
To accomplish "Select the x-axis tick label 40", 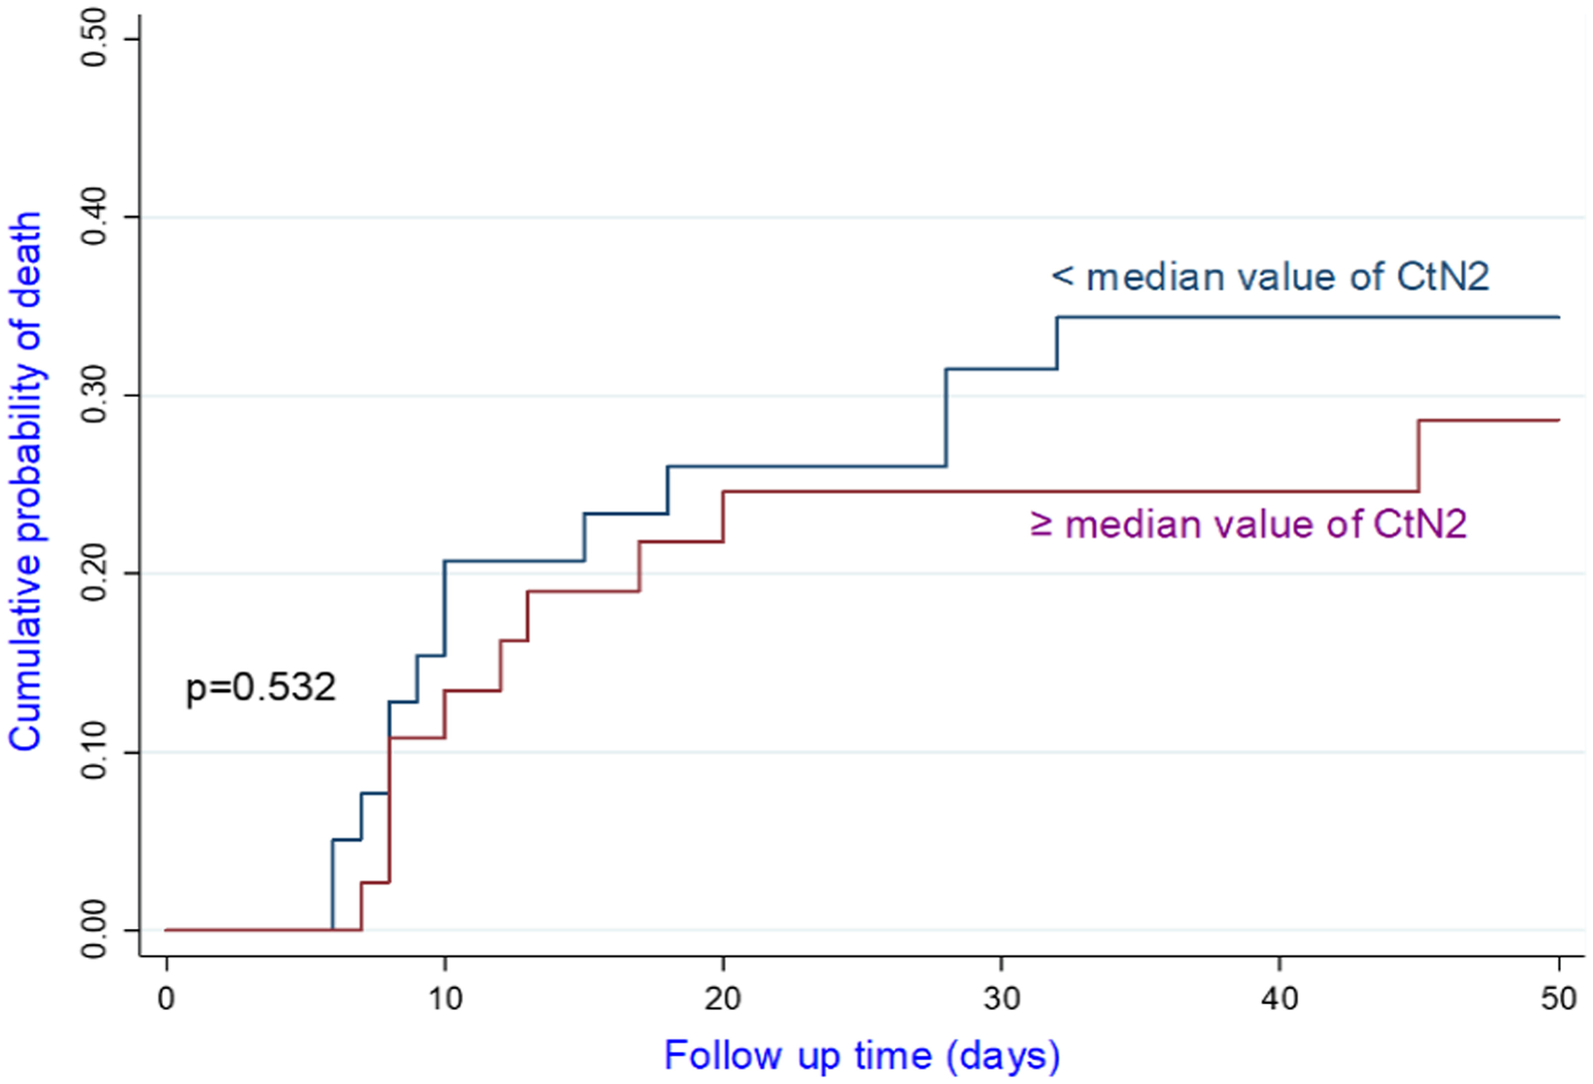I will coord(1280,998).
